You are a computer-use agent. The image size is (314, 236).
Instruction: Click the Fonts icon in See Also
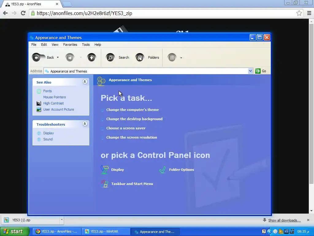39,91
